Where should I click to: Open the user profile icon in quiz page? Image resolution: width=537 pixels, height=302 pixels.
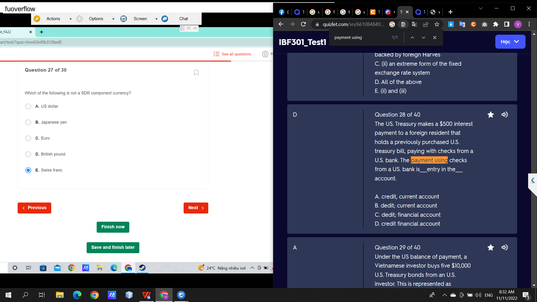[265, 54]
